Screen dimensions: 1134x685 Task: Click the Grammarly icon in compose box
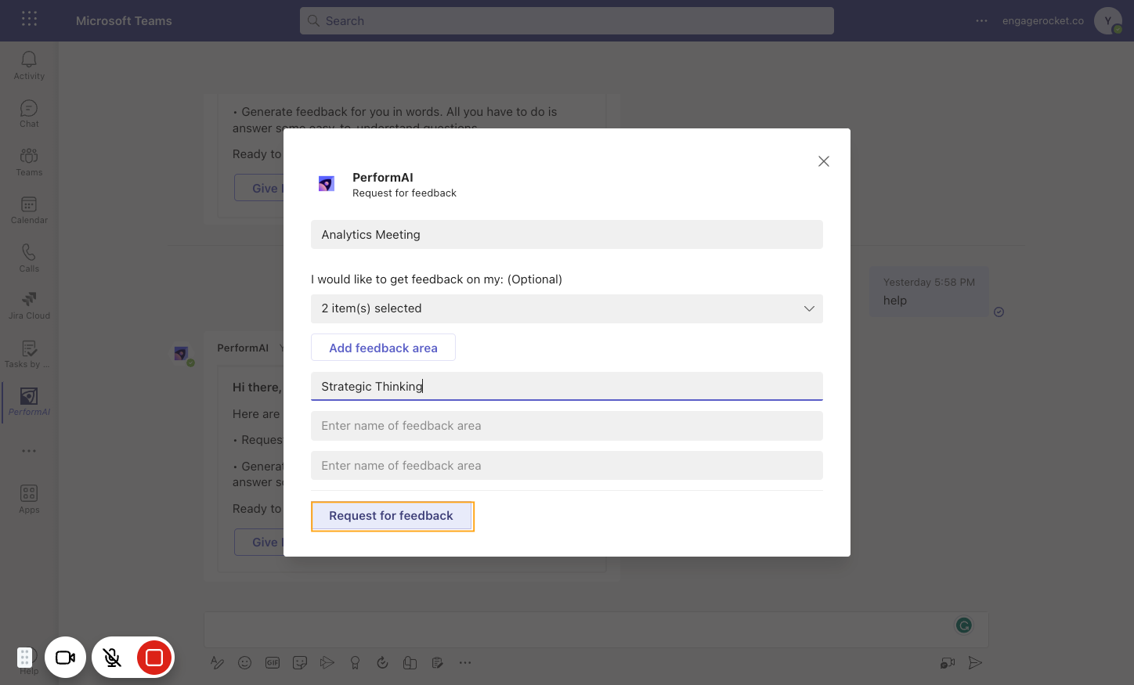964,625
